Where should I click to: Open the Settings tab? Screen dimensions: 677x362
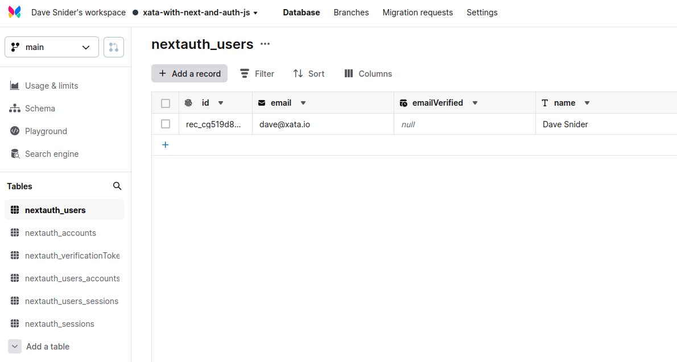coord(482,13)
